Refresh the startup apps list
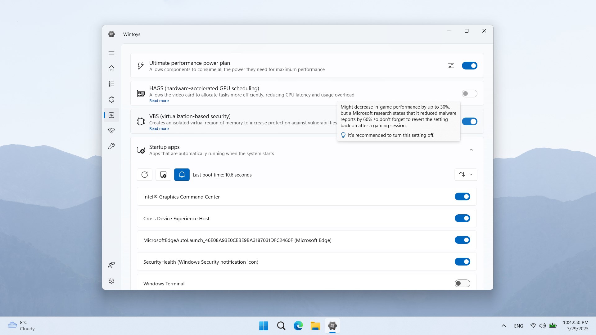 coord(145,175)
